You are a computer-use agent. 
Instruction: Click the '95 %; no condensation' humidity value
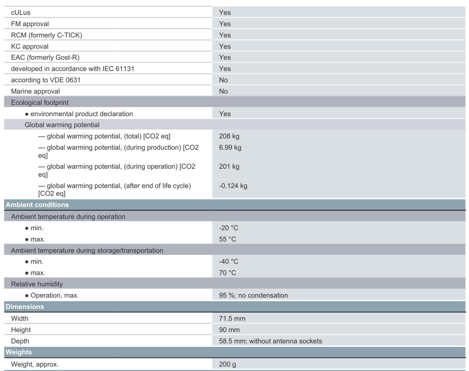(253, 295)
